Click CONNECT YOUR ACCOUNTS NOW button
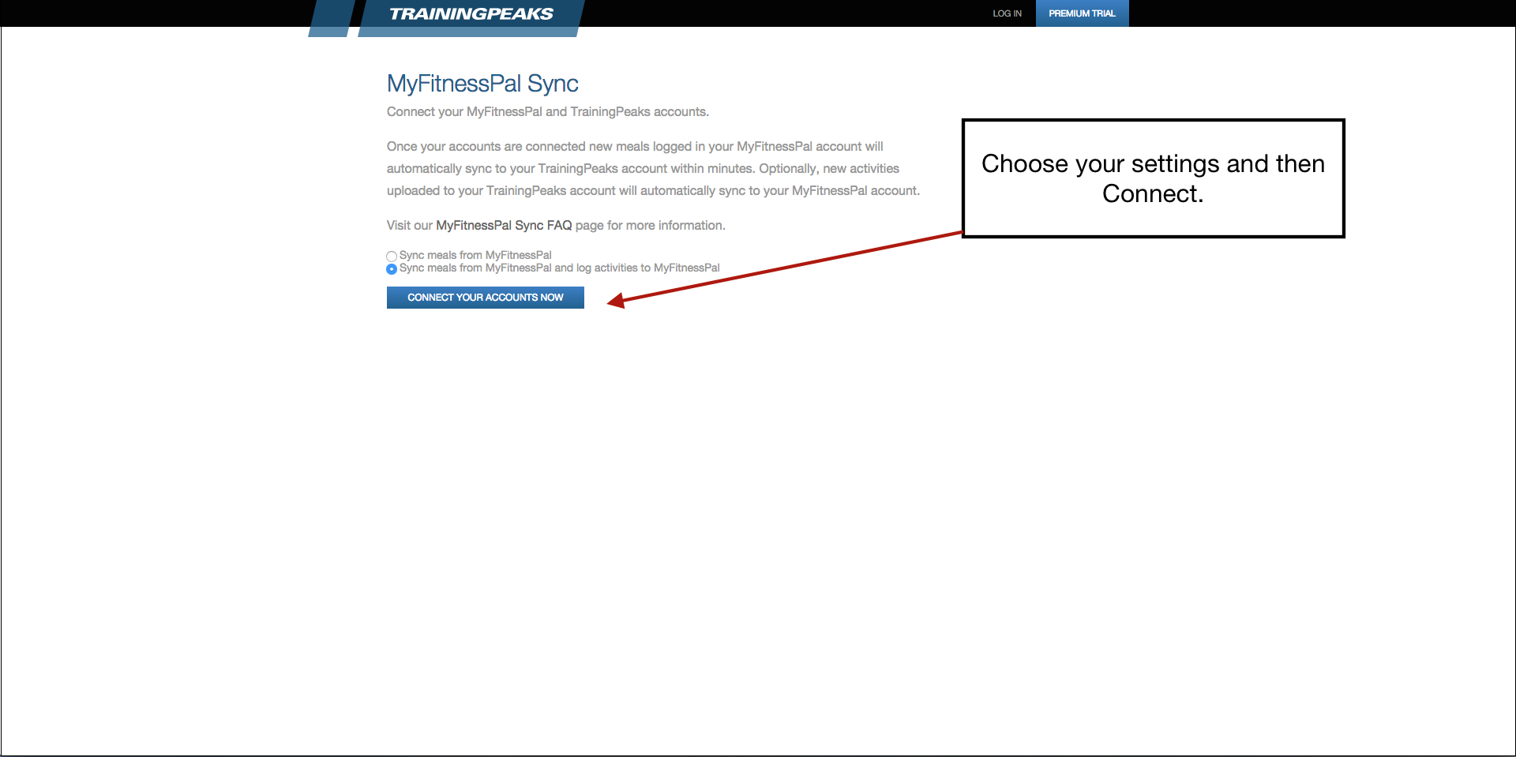Screen dimensions: 1516x757 click(x=486, y=298)
